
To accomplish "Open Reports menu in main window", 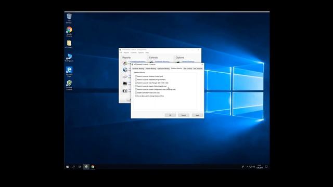I will (126, 52).
